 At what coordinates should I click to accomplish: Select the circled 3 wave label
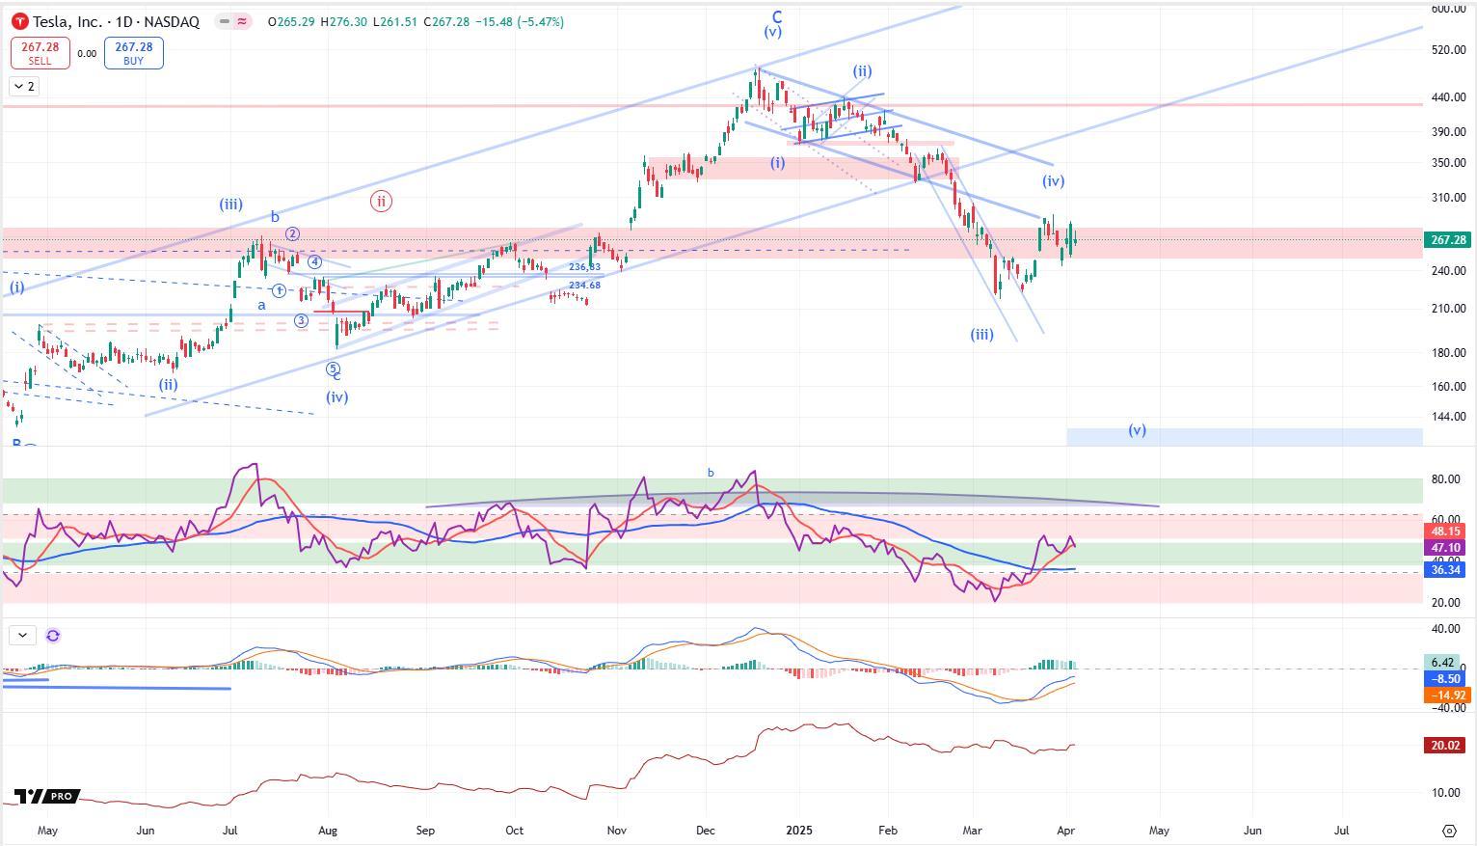(x=301, y=320)
